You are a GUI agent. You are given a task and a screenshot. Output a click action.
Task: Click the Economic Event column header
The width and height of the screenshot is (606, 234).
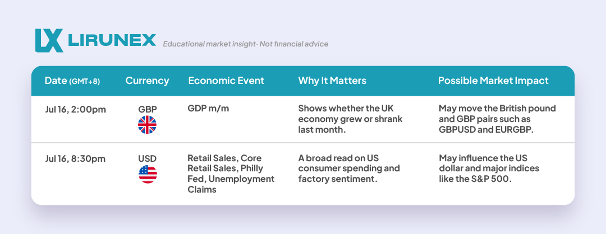[x=226, y=81]
